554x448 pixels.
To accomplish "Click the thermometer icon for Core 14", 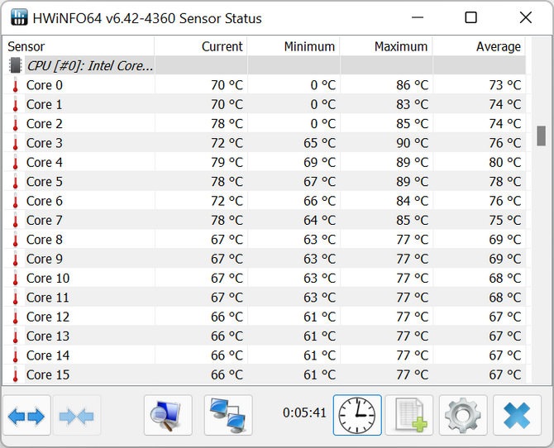I will point(15,355).
